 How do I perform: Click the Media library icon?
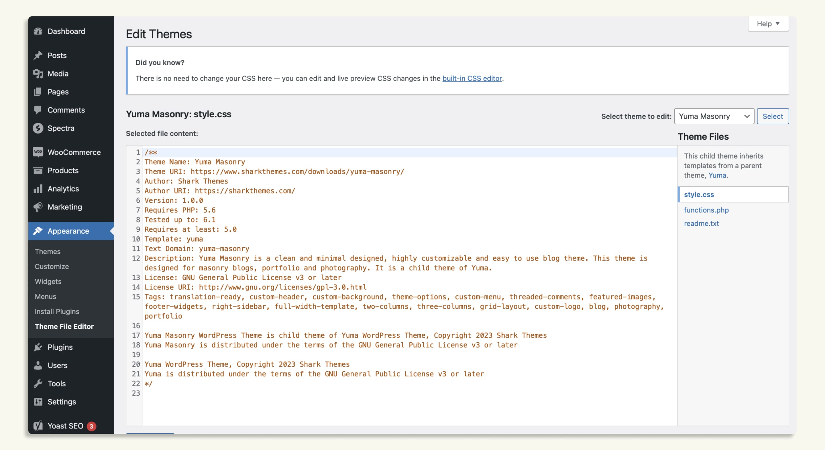click(x=38, y=74)
